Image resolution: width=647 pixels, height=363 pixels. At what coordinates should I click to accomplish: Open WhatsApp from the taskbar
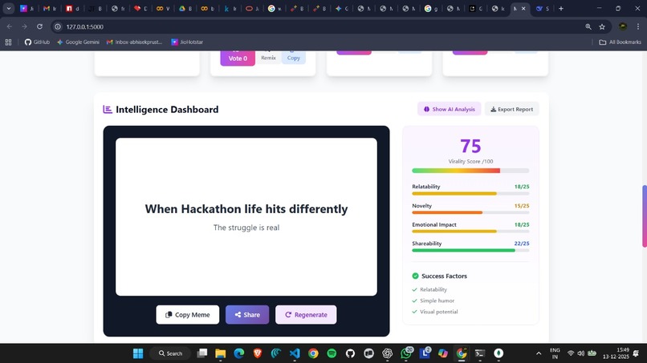tap(405, 353)
